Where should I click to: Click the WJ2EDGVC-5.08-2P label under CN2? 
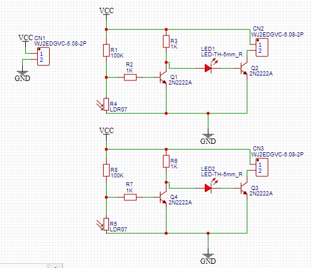pyautogui.click(x=277, y=35)
